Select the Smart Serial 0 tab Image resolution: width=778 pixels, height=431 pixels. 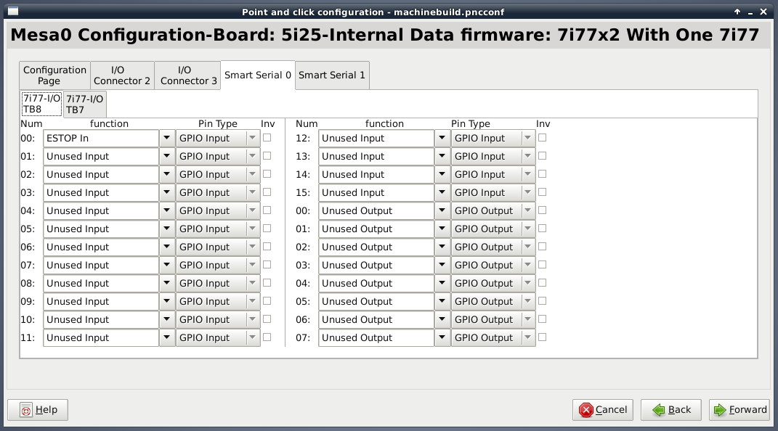point(258,75)
